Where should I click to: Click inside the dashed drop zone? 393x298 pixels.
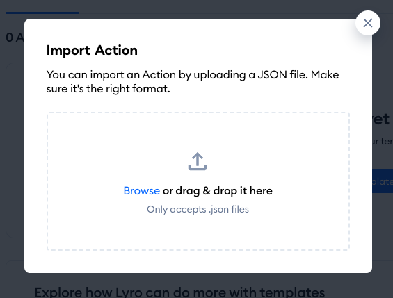198,181
